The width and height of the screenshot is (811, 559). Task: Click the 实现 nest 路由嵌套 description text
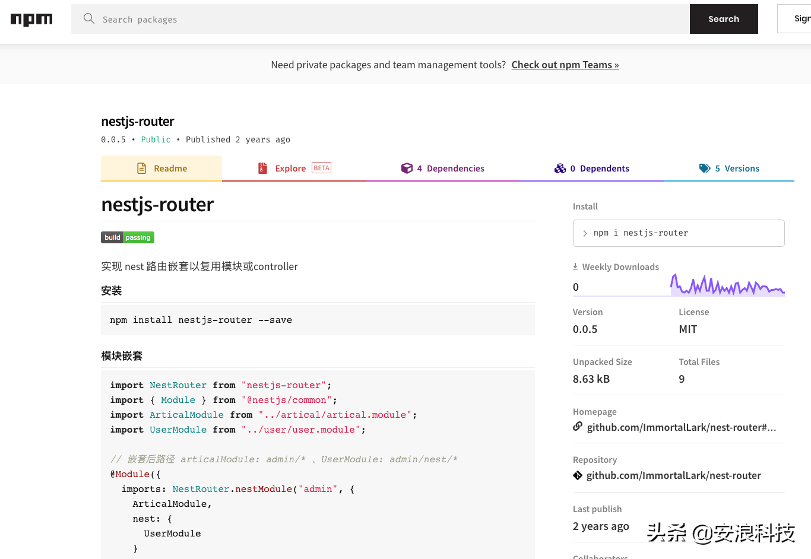pyautogui.click(x=199, y=266)
